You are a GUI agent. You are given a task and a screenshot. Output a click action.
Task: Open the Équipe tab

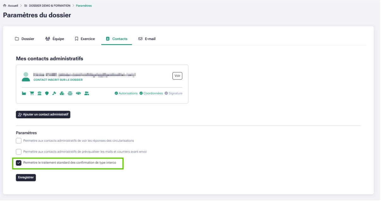tap(55, 39)
